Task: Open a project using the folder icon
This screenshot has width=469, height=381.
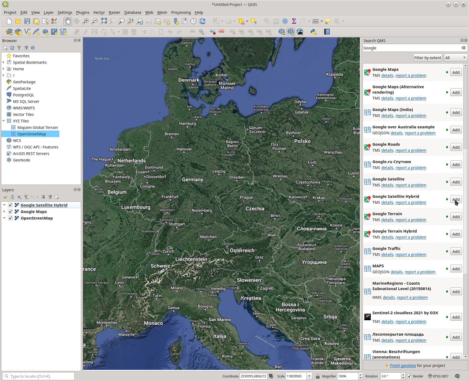Action: (18, 21)
